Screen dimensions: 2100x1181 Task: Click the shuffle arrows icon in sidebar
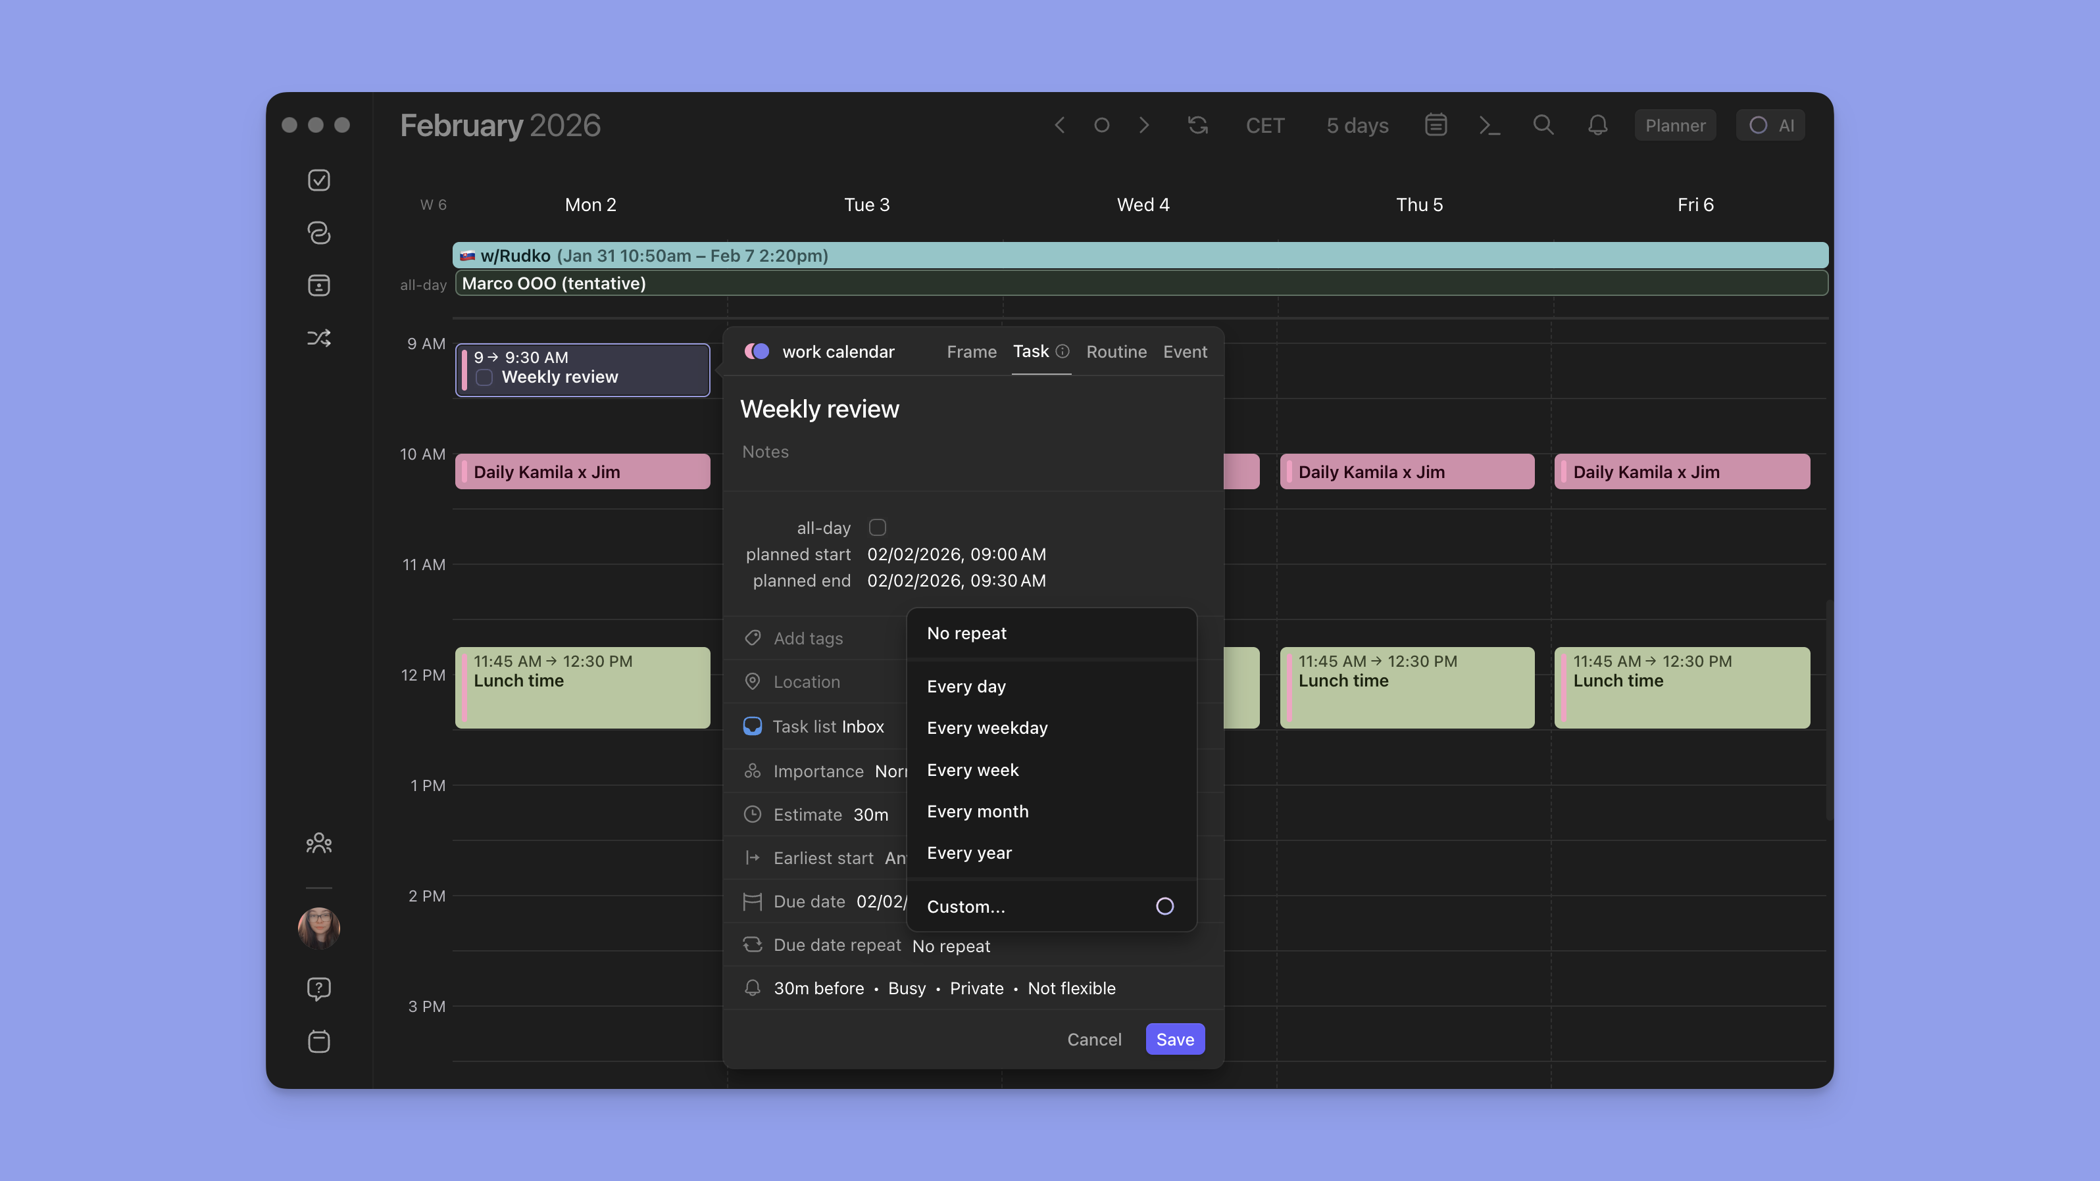(x=318, y=337)
